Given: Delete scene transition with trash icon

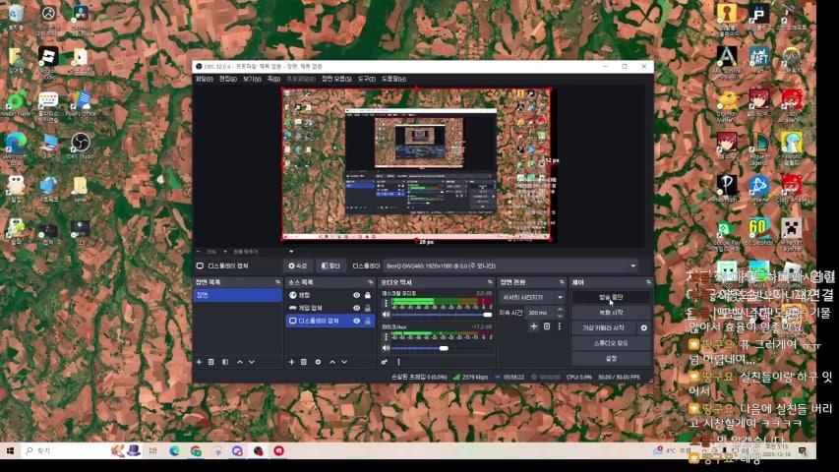Looking at the screenshot, I should click(x=547, y=326).
